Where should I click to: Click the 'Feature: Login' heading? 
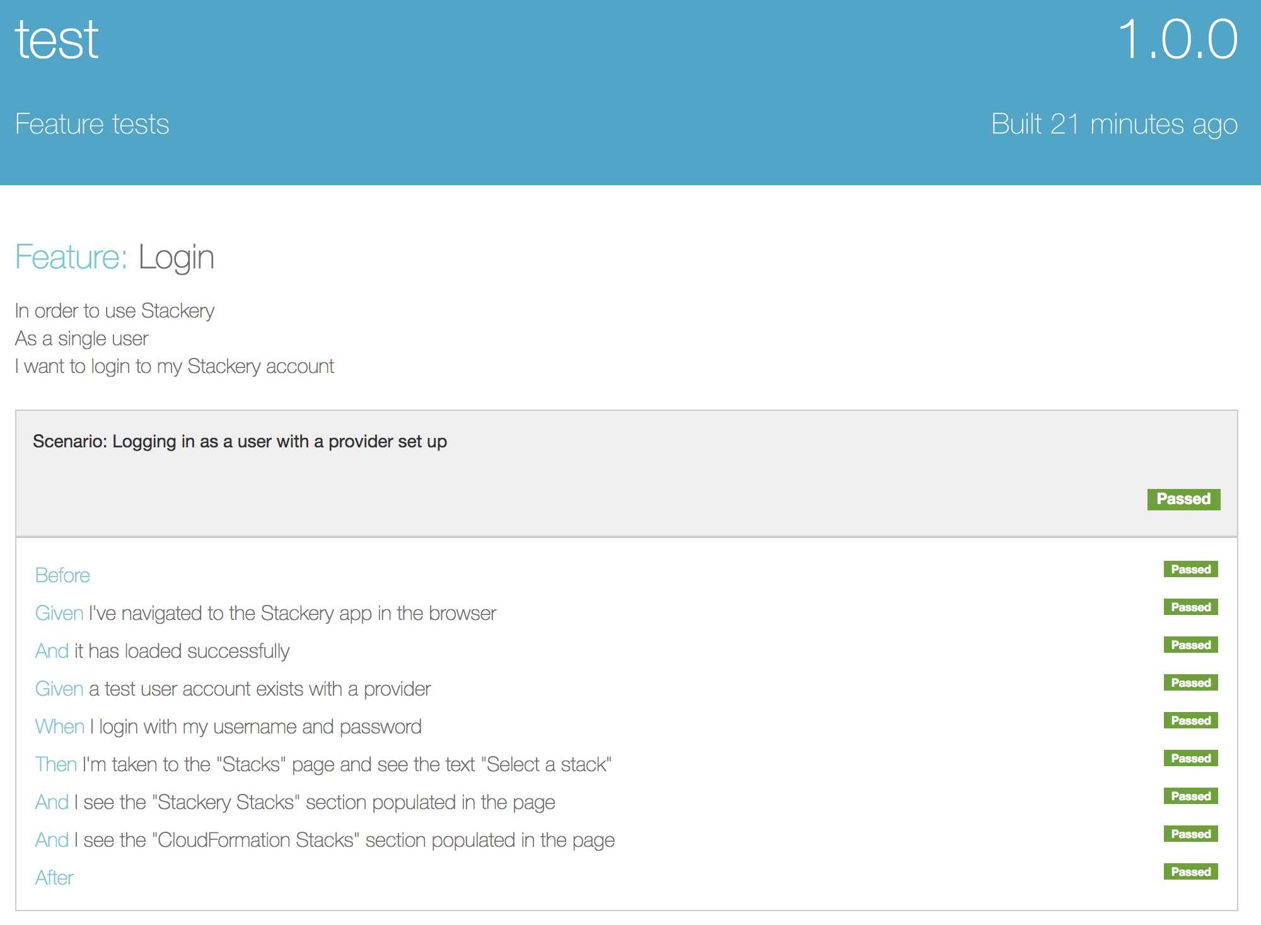115,258
